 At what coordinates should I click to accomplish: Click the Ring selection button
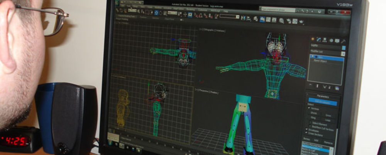click(313, 118)
